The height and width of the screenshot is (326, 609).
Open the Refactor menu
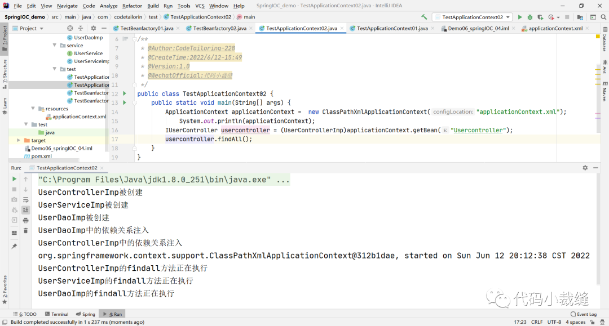tap(132, 6)
